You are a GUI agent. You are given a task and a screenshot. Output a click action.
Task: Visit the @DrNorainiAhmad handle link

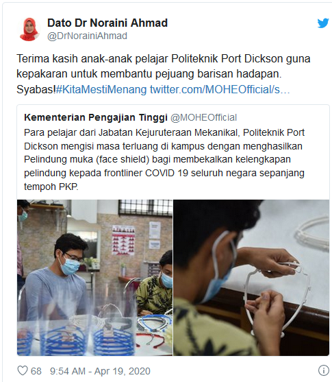click(x=87, y=36)
